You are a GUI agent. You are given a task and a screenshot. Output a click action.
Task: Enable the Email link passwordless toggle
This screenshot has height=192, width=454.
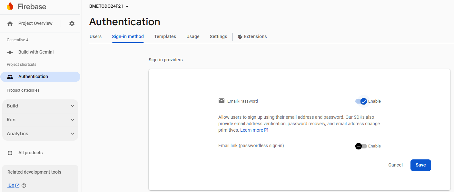[x=361, y=146]
